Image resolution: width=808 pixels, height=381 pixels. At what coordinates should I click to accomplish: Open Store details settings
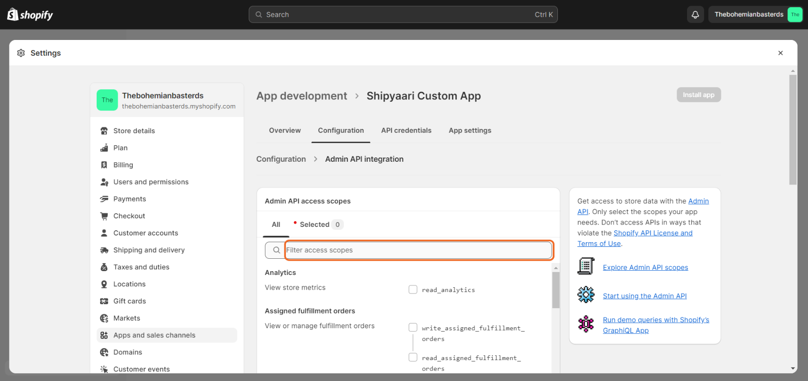167,131
